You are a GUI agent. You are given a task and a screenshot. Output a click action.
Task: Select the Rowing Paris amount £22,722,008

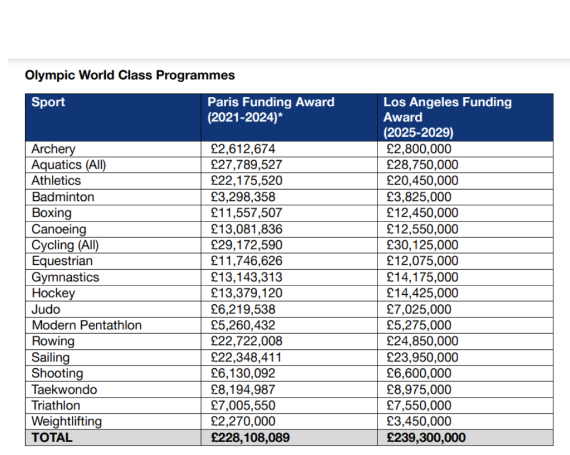coord(247,341)
